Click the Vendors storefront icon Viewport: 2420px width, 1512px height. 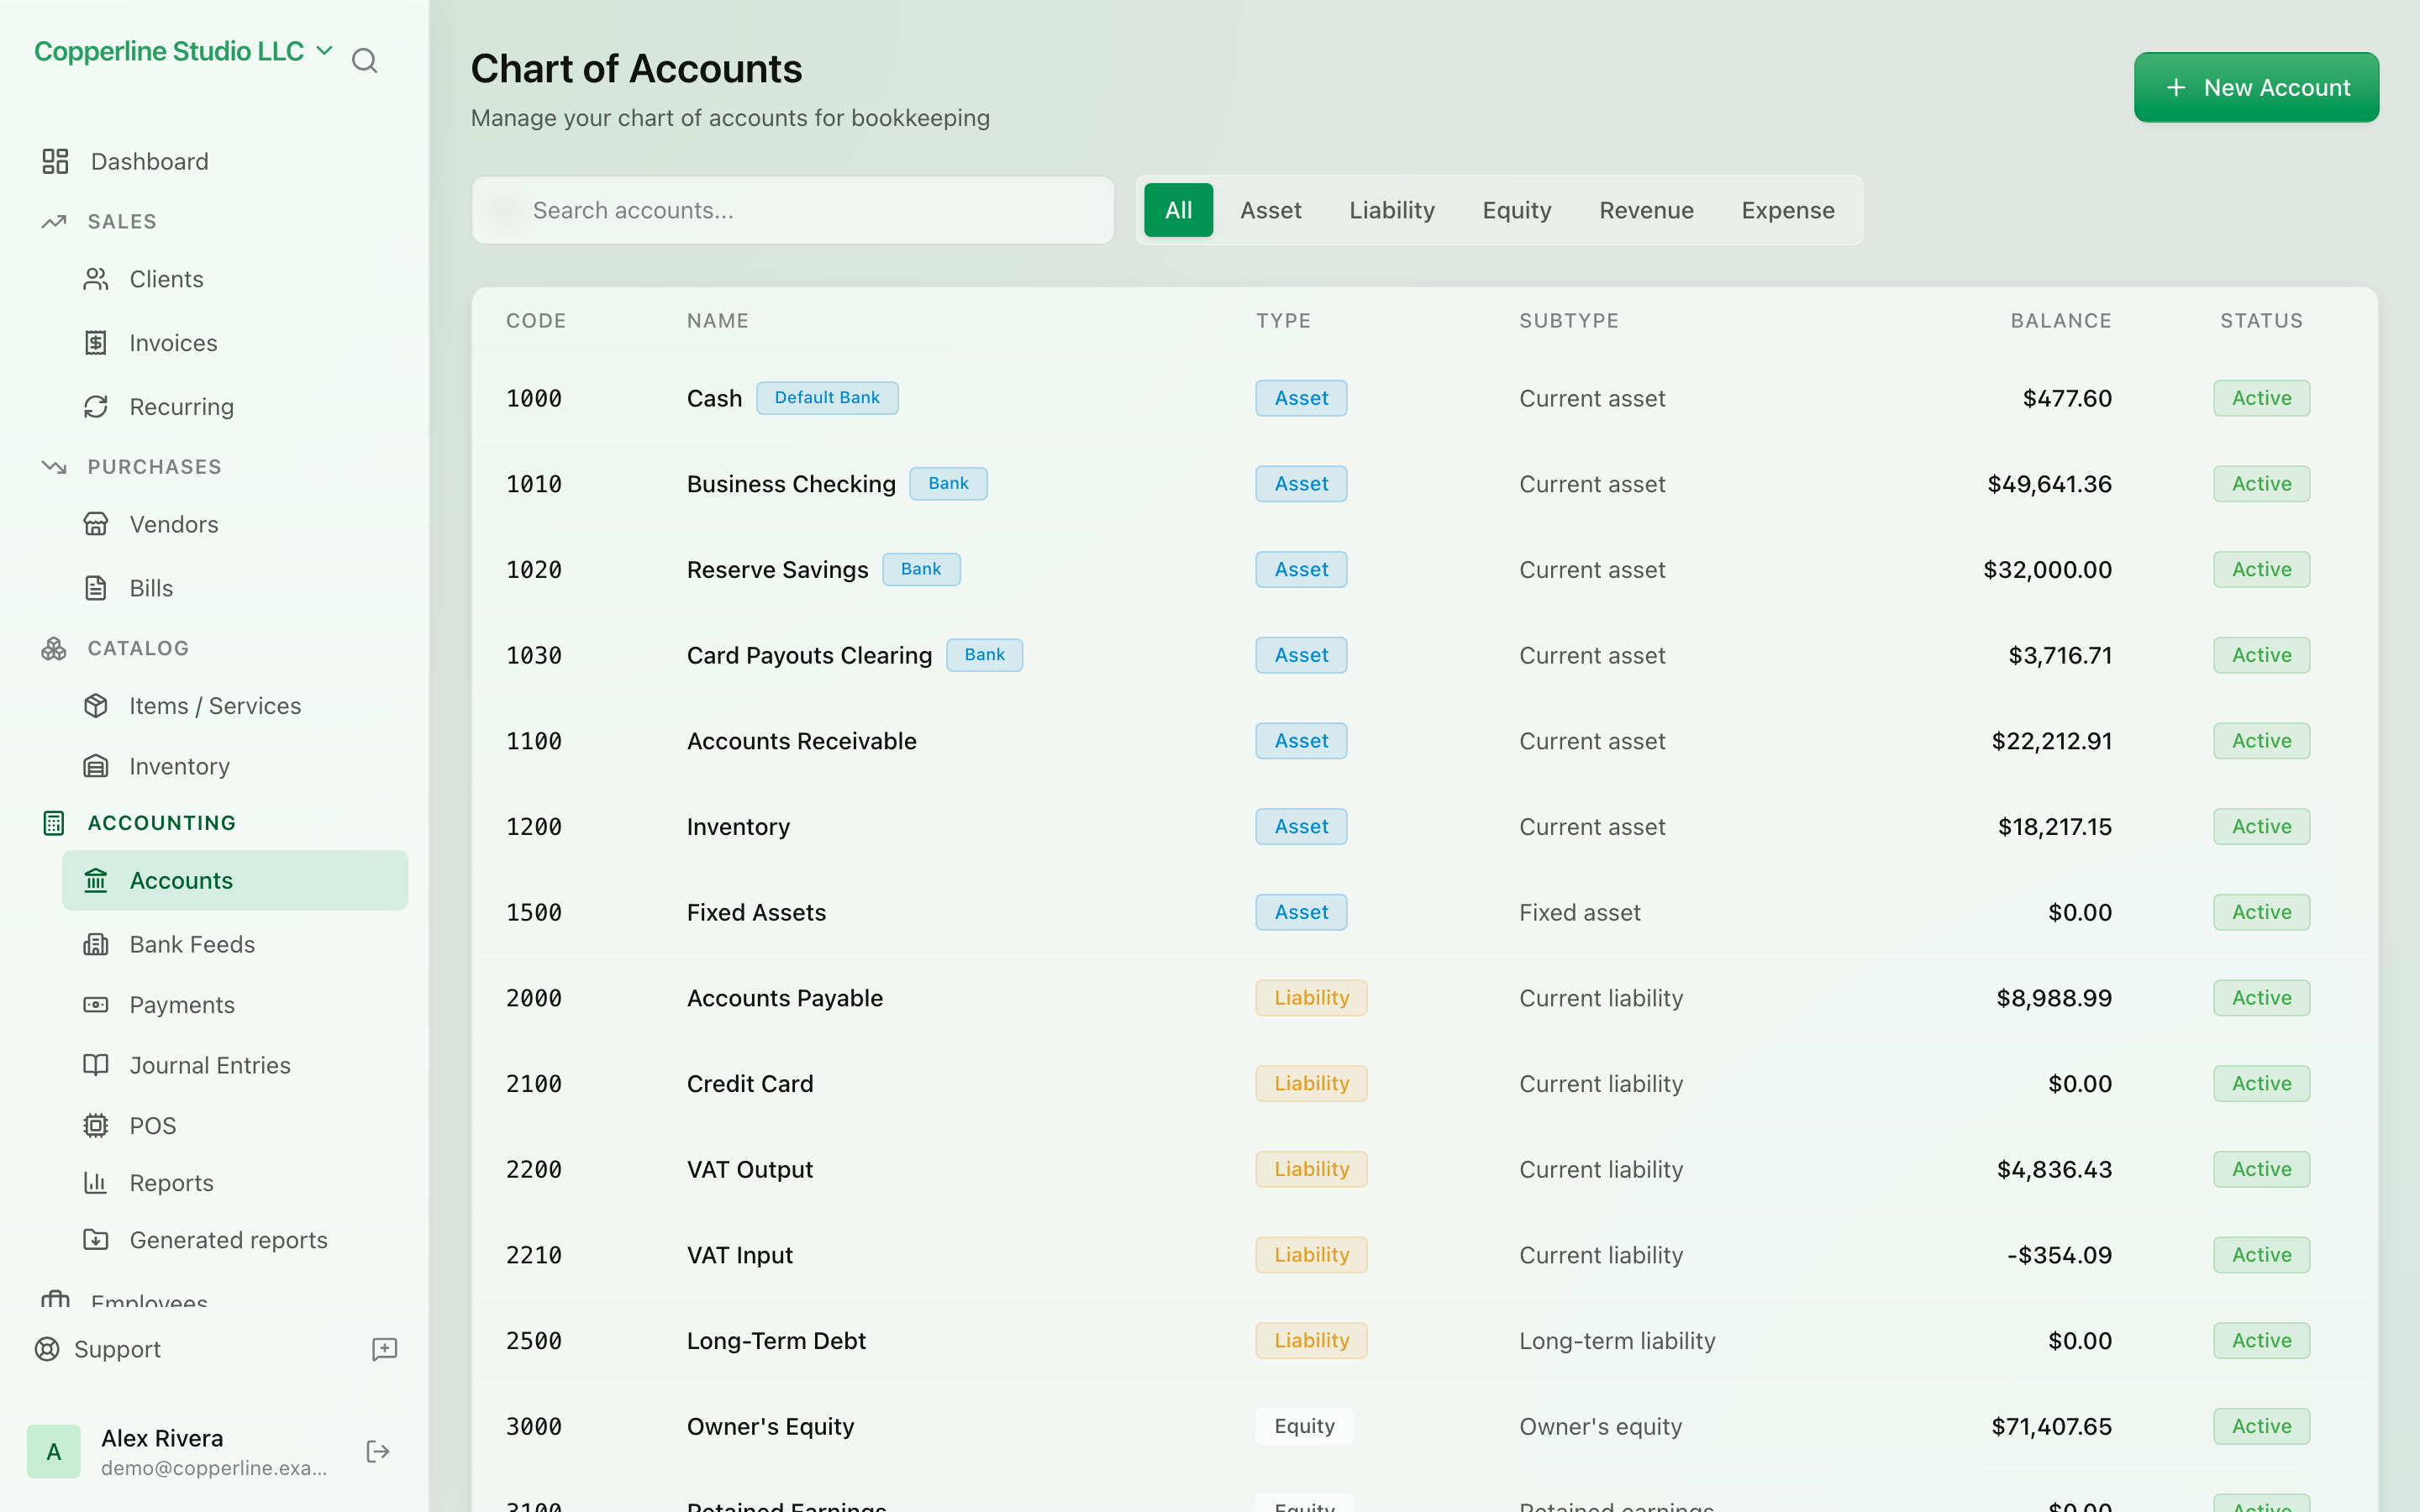click(x=96, y=524)
